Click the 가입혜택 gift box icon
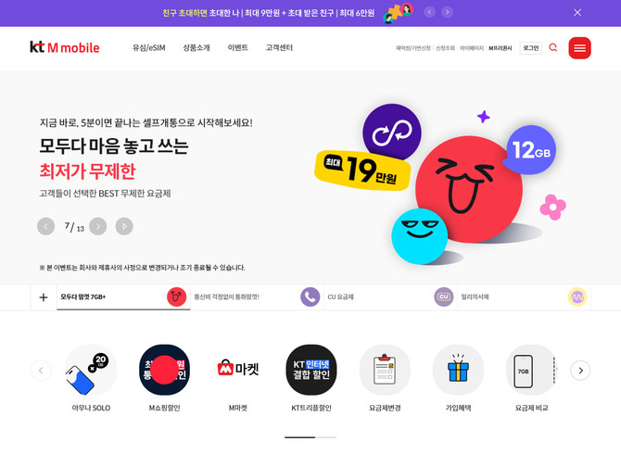This screenshot has width=621, height=454. click(458, 370)
